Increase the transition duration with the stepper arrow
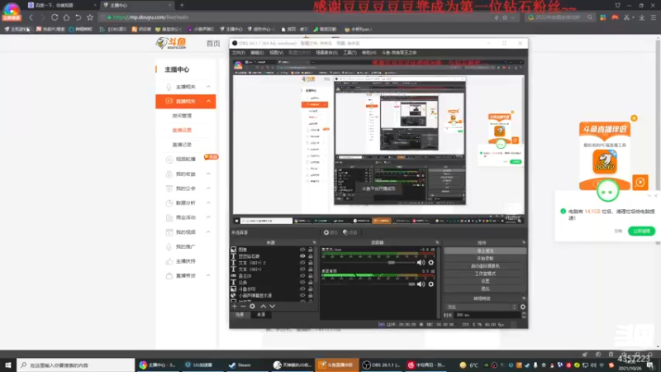 [524, 313]
